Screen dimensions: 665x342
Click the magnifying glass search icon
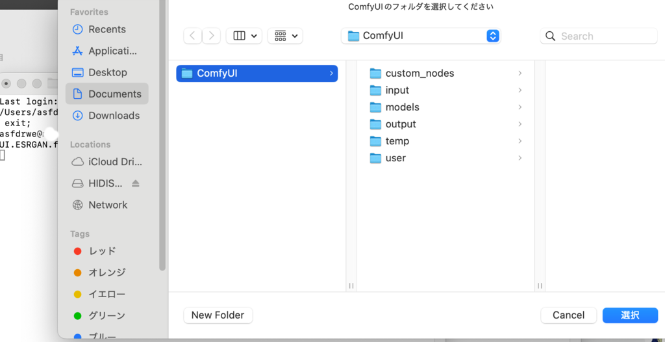550,36
